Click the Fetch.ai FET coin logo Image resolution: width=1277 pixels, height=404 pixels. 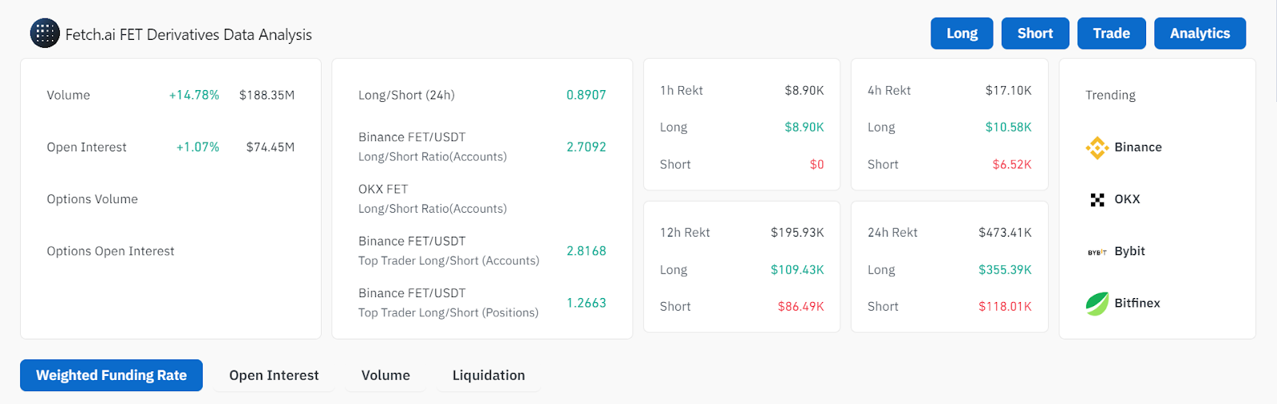click(45, 33)
